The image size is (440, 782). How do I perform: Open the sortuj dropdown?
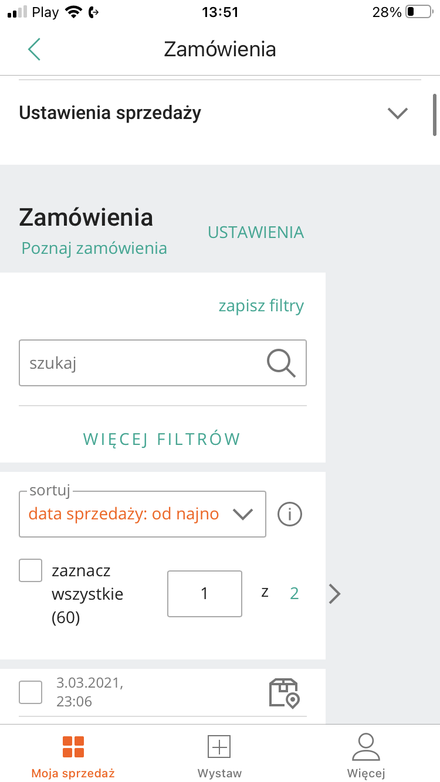click(x=143, y=515)
